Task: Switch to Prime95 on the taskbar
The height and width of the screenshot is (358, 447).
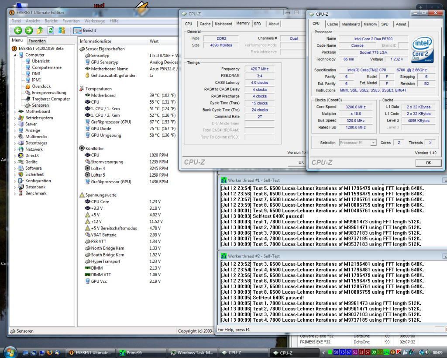Action: click(141, 353)
